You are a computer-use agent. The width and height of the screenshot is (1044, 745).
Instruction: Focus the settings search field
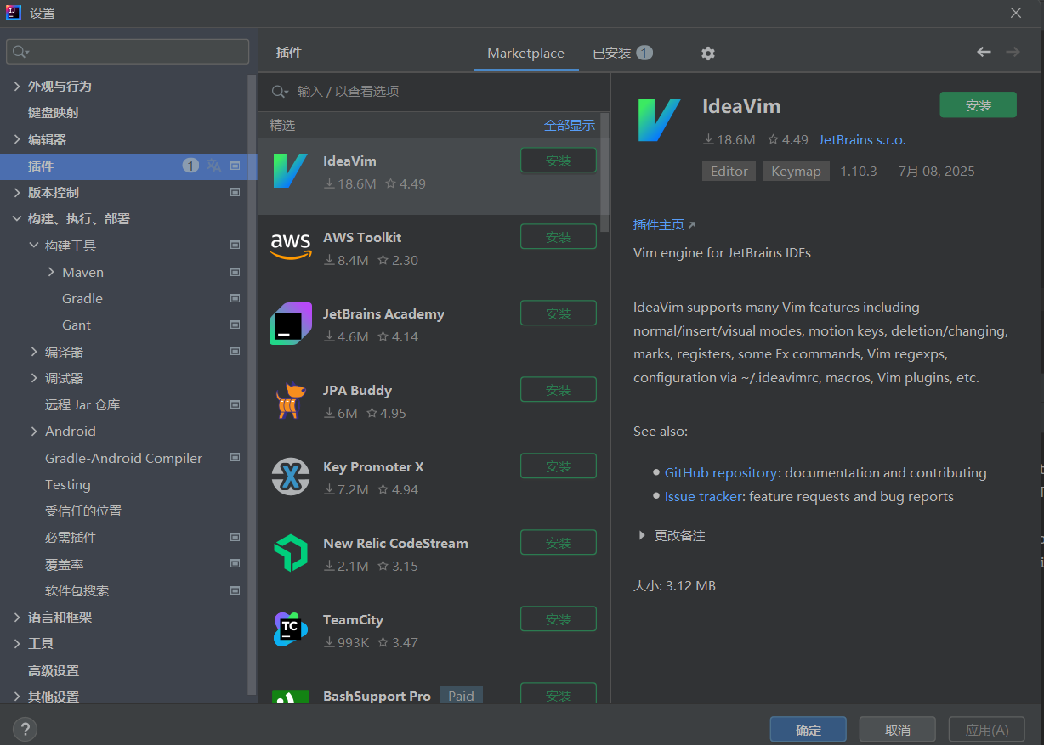point(128,51)
